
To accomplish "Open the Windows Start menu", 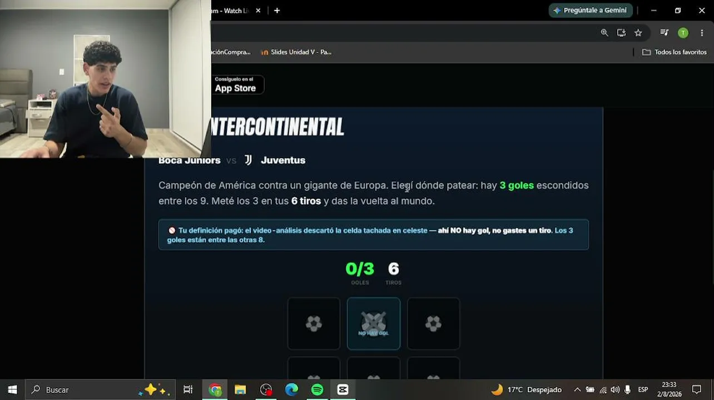I will click(12, 390).
